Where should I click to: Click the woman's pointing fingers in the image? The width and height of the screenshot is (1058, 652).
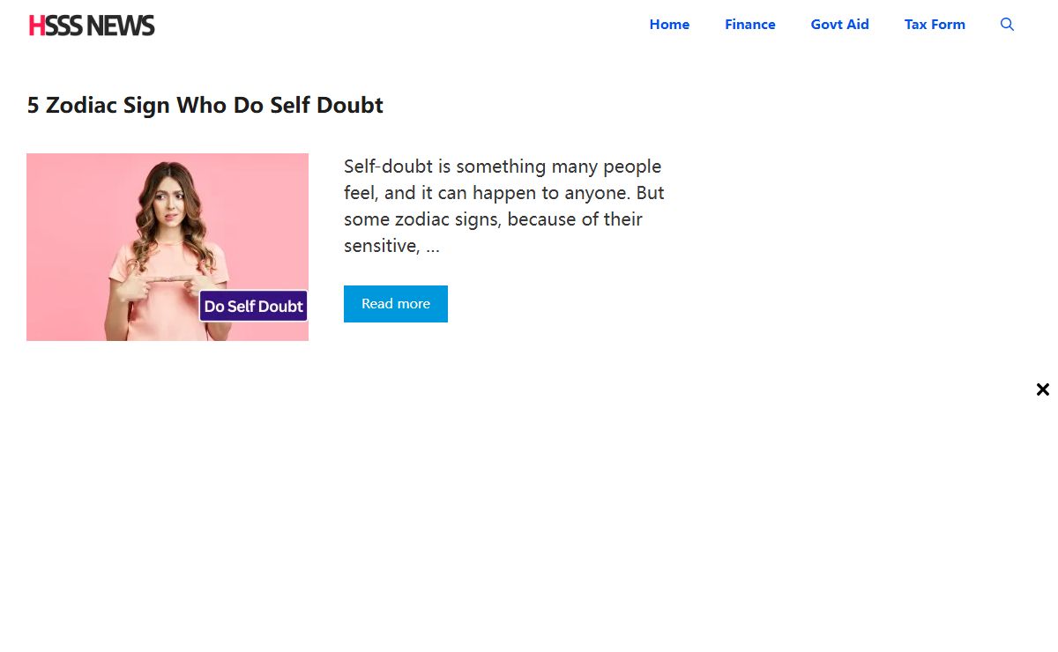[168, 280]
